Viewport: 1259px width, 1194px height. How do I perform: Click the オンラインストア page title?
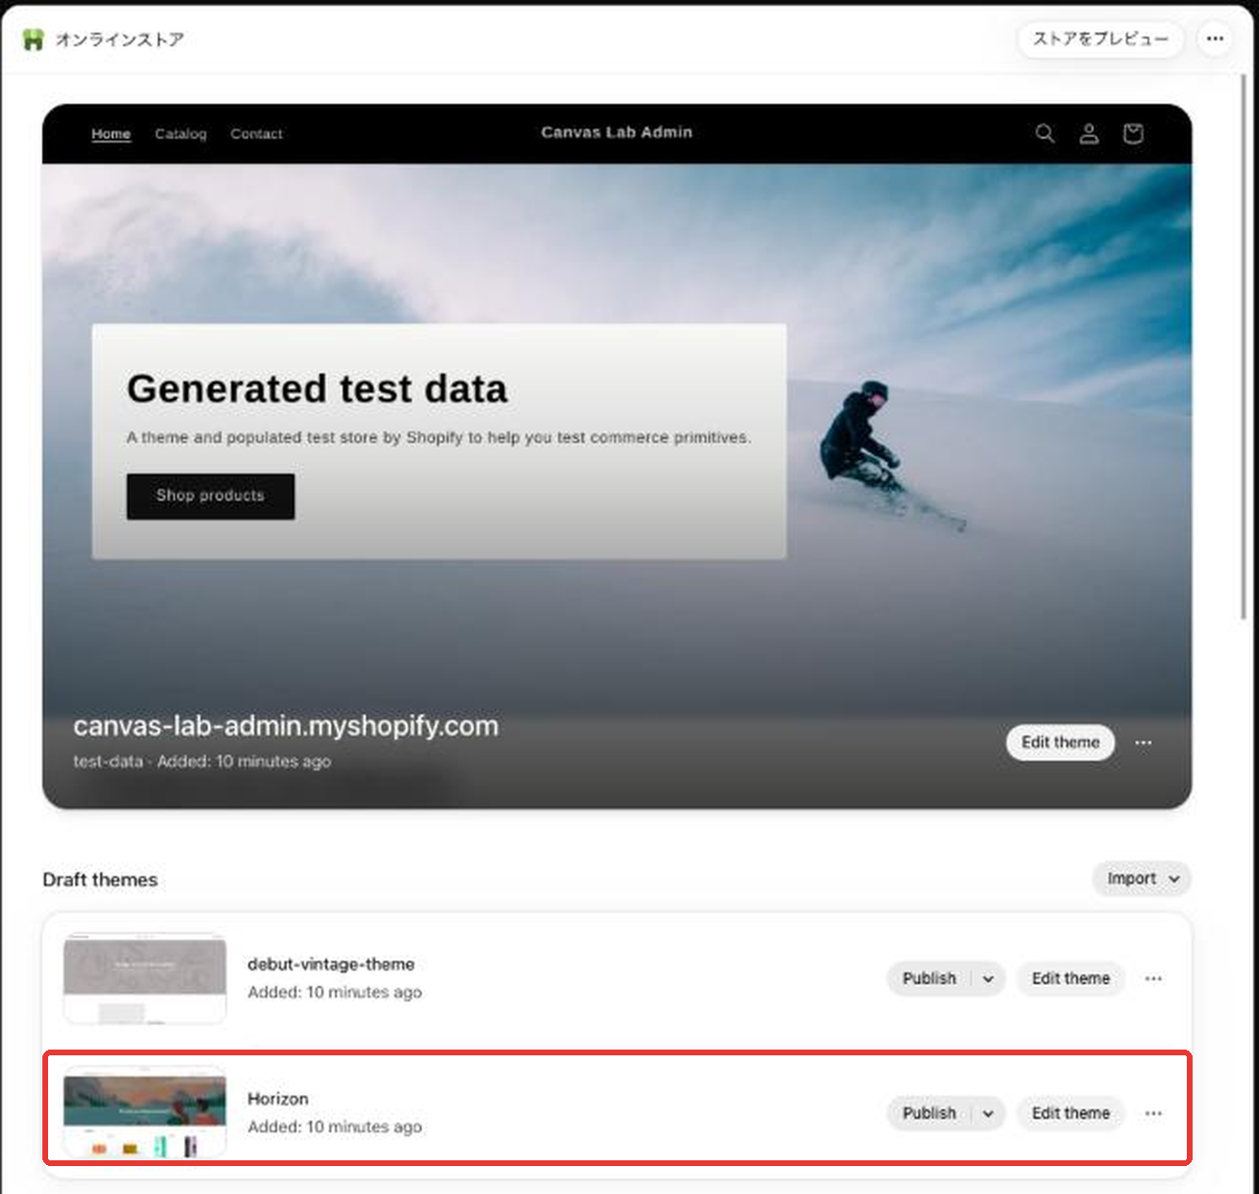point(120,39)
